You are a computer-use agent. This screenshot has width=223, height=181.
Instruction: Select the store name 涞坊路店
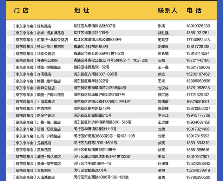(44, 26)
